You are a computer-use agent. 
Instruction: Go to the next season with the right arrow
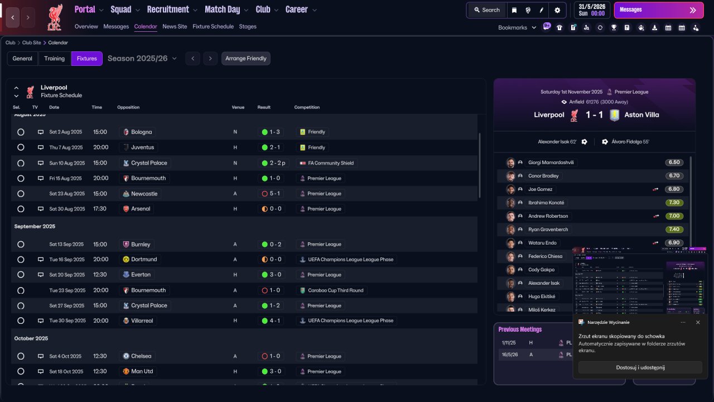coord(210,59)
